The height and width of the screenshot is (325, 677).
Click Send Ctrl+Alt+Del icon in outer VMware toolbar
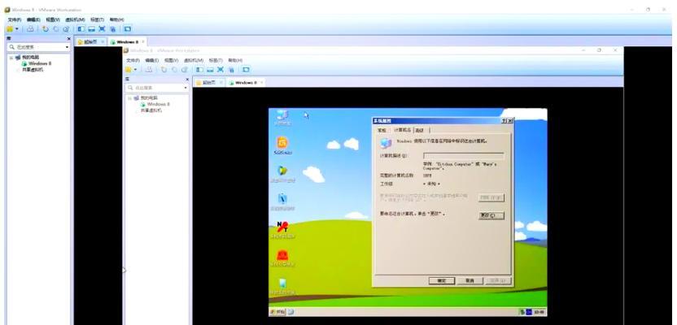click(30, 29)
